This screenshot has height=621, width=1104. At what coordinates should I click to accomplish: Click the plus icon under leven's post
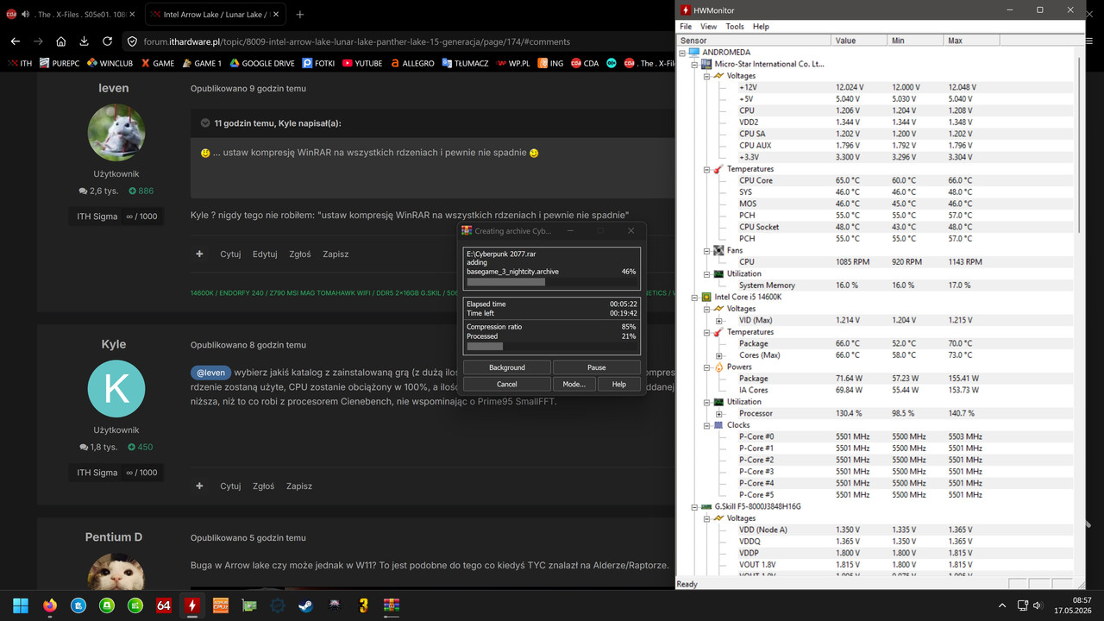(x=199, y=254)
